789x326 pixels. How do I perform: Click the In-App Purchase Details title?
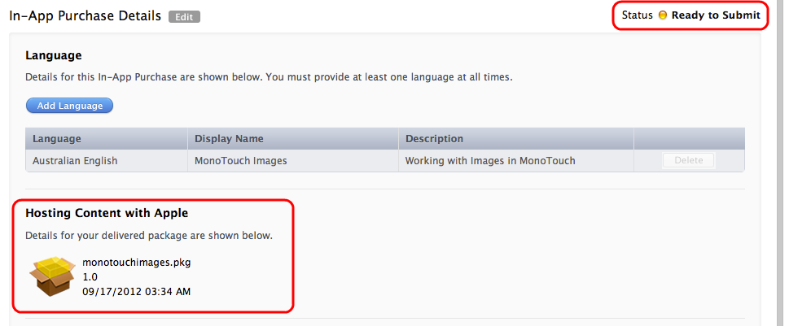point(85,16)
